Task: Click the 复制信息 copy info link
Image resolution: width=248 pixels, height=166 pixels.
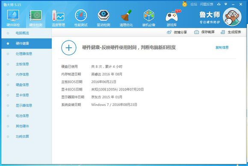Action: [x=222, y=47]
